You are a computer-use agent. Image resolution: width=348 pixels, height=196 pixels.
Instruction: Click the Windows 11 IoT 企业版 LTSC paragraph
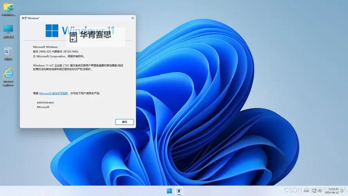click(78, 67)
